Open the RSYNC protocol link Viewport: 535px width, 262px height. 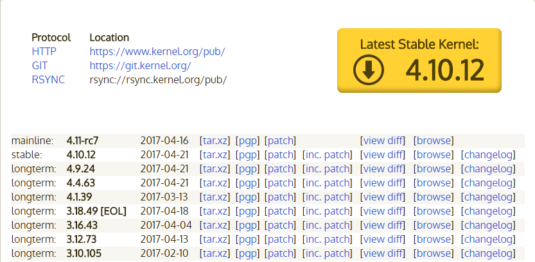[x=48, y=79]
